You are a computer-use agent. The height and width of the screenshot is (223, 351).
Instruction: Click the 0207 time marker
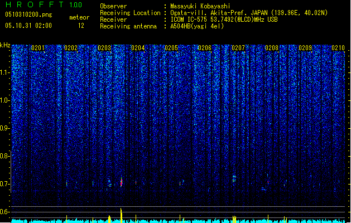click(x=238, y=48)
